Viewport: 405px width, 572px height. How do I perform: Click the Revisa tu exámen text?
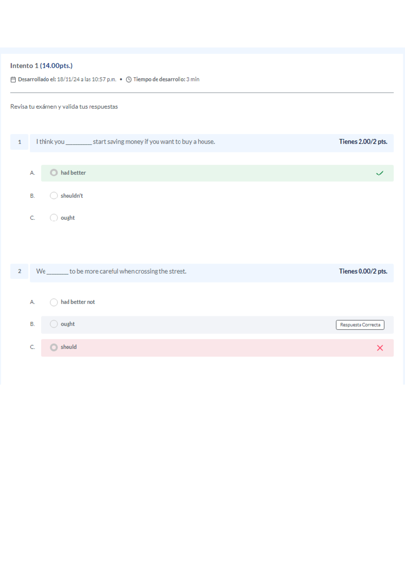[64, 106]
